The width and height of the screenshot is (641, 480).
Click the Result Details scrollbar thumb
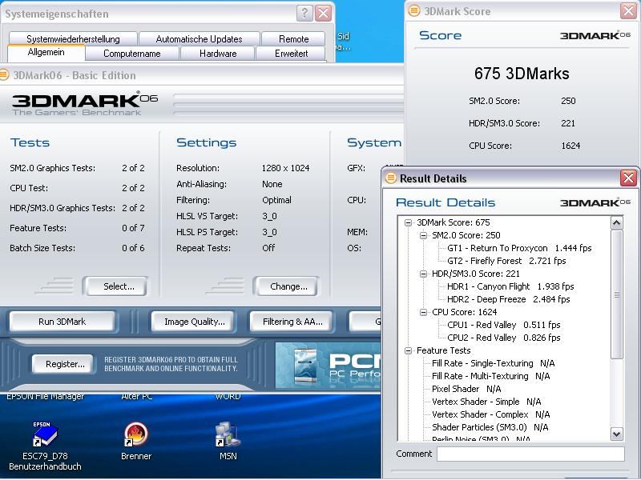[x=616, y=294]
